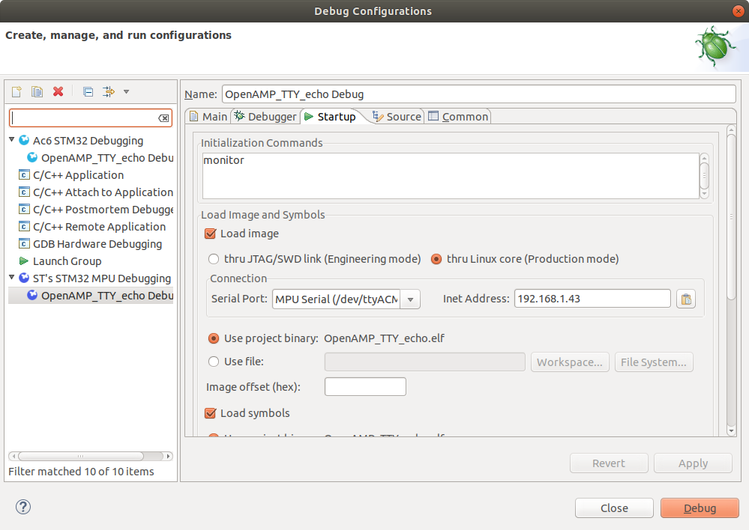The height and width of the screenshot is (530, 749).
Task: Switch to the Common tab
Action: [458, 116]
